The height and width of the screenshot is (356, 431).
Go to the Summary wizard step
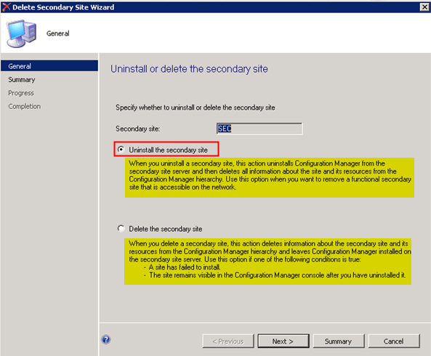click(21, 80)
